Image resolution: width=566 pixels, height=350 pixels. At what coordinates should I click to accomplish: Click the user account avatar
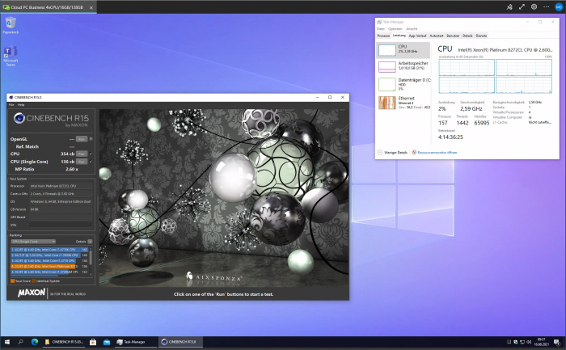[x=559, y=6]
